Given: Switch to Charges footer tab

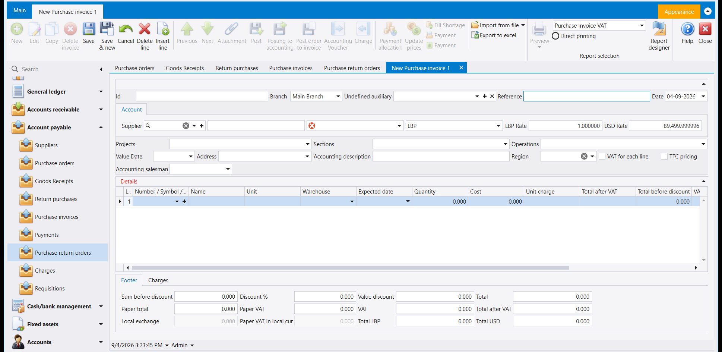Looking at the screenshot, I should point(158,280).
